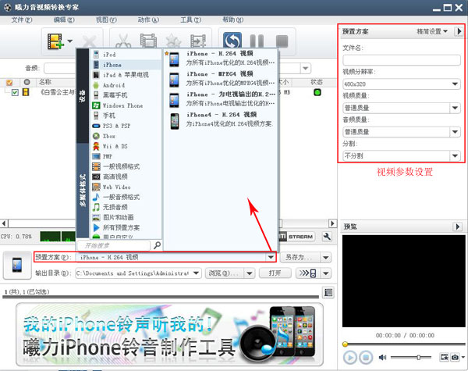
Task: Click the merge video tool icon
Action: 198,41
